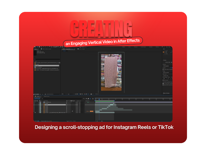Screen dimensions: 206x155
Task: Click the Play button in Preview panel
Action: [170, 62]
